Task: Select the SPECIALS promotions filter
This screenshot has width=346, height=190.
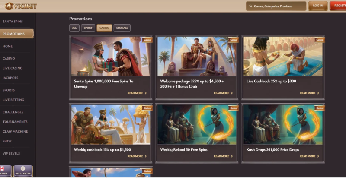Action: (x=122, y=28)
